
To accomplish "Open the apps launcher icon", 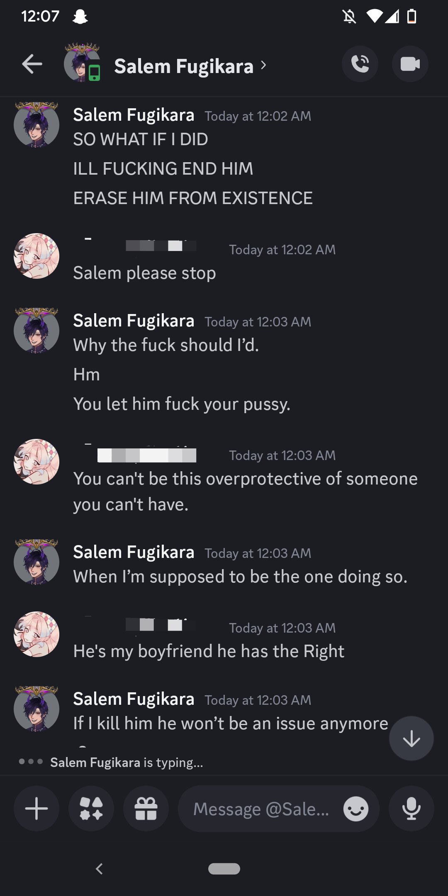I will click(91, 808).
